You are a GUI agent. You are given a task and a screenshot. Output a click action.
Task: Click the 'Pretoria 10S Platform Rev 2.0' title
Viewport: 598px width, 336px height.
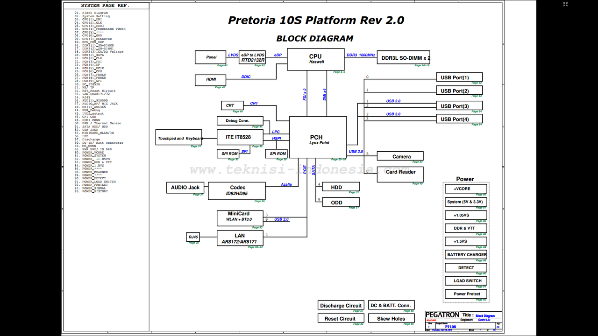[x=316, y=21]
